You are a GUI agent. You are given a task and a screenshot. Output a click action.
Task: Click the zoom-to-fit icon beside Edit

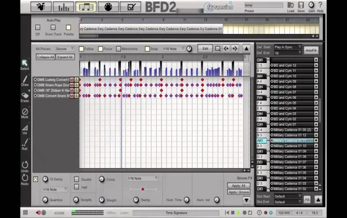[x=218, y=48]
